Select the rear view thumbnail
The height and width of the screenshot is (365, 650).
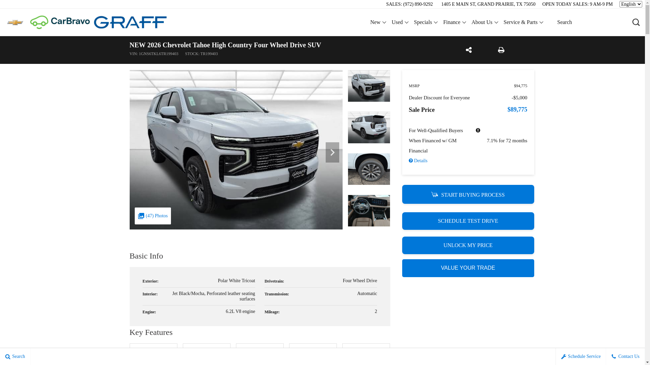click(369, 127)
